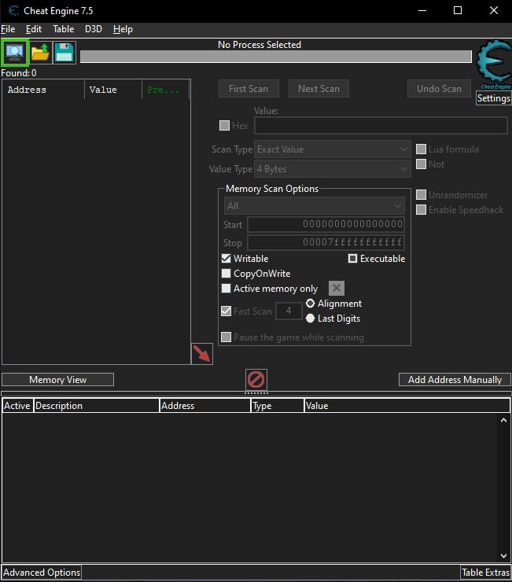Click the Undo Scan button
This screenshot has height=582, width=512.
pos(439,89)
